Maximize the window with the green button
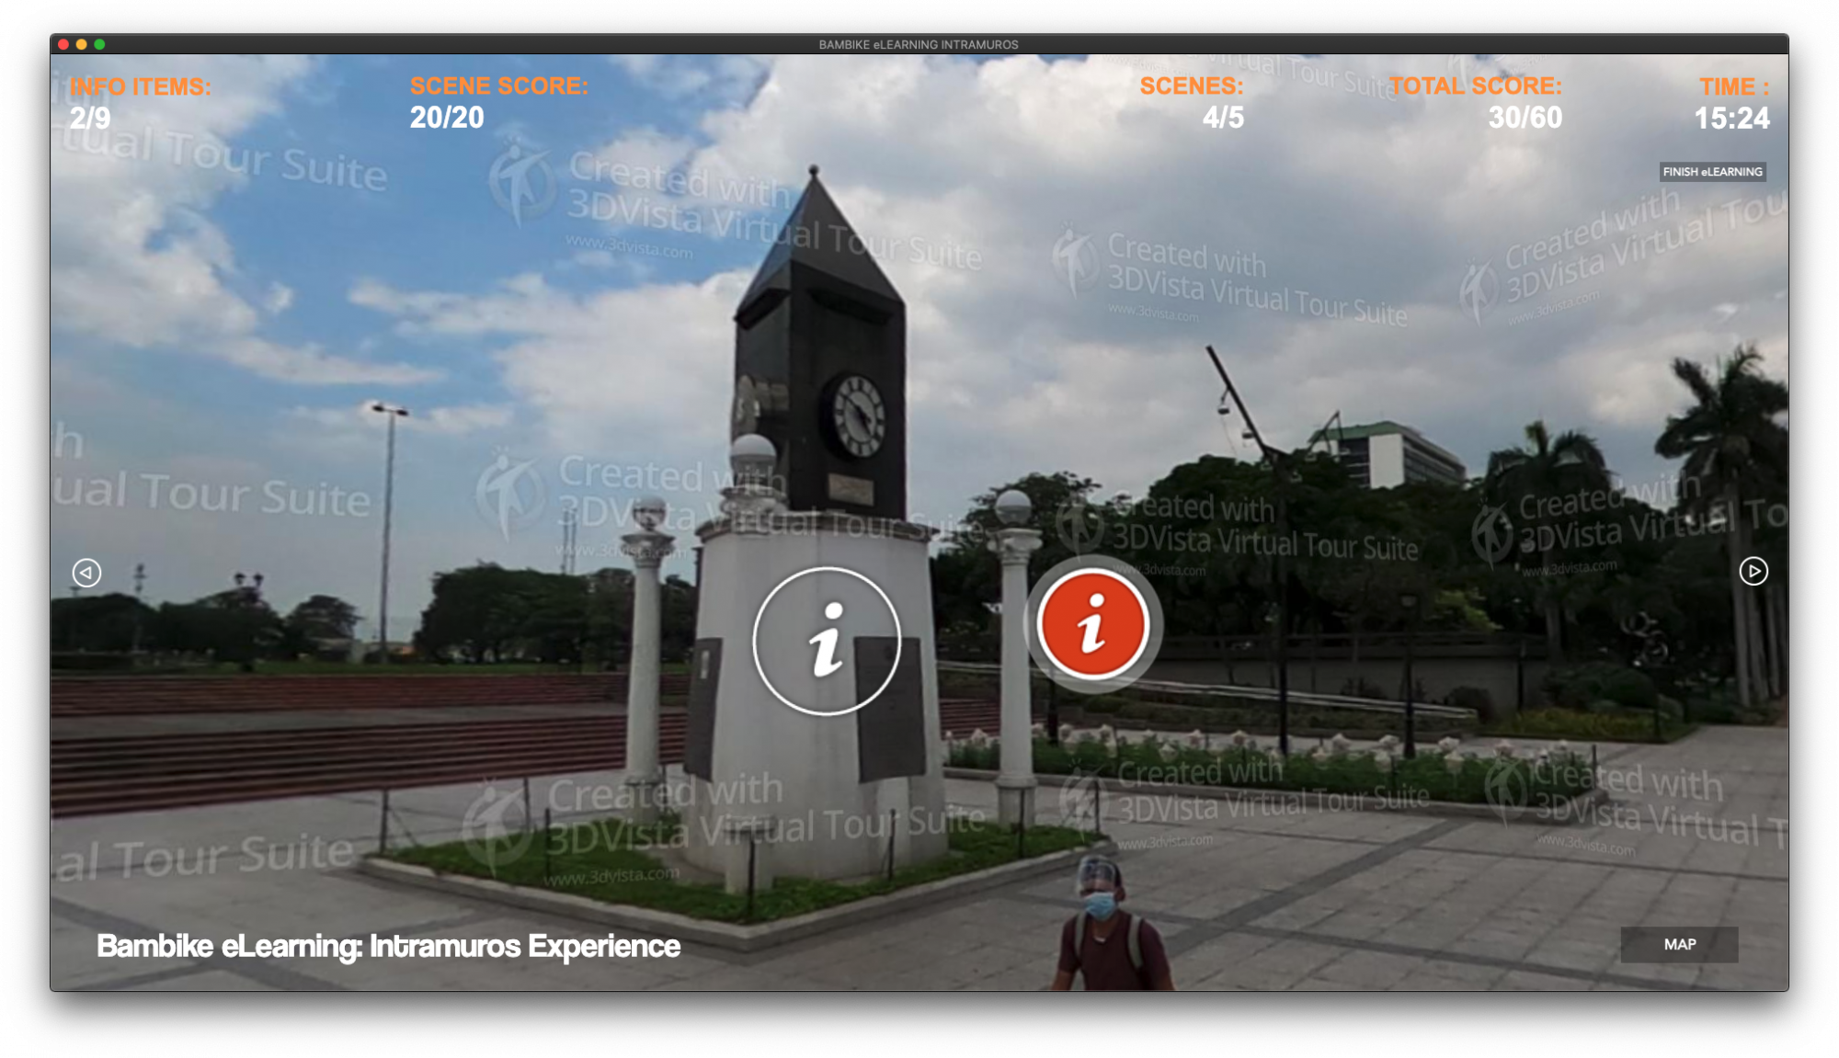Screen dimensions: 1839x1058 click(99, 44)
